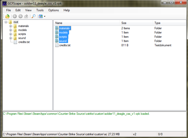Click the view style icon in toolbar
The image size is (188, 138).
pos(41,16)
